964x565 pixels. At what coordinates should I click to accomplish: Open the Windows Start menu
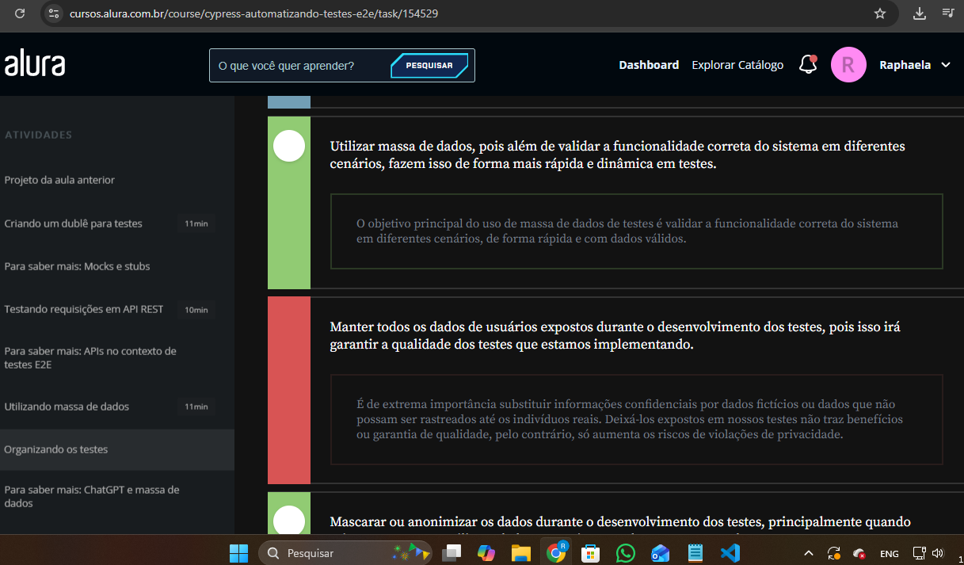pos(238,552)
